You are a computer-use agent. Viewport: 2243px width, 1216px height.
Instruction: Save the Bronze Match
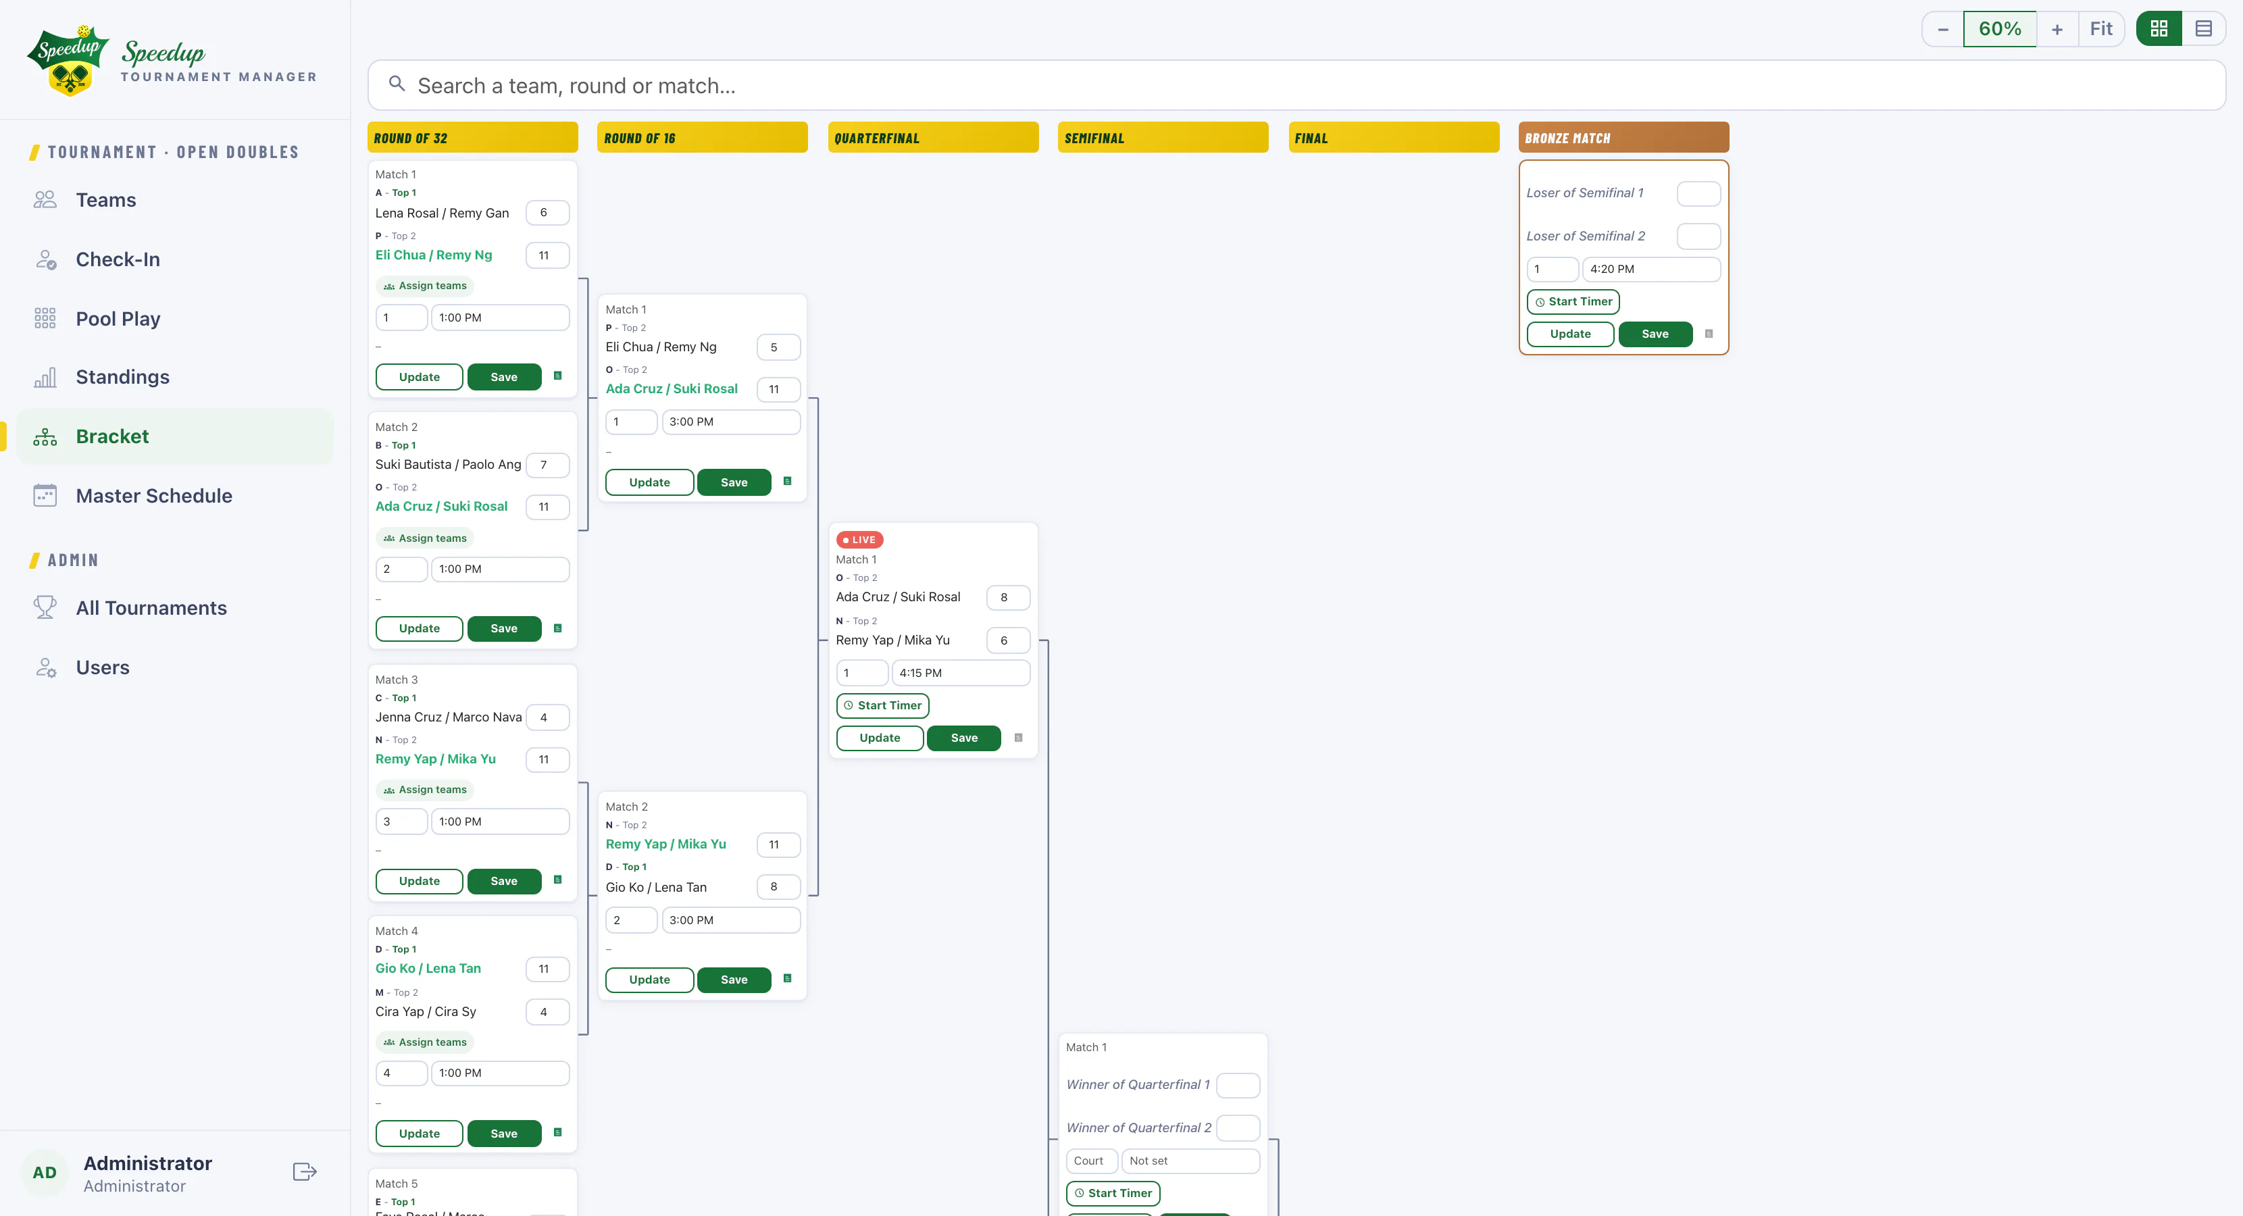[1655, 334]
